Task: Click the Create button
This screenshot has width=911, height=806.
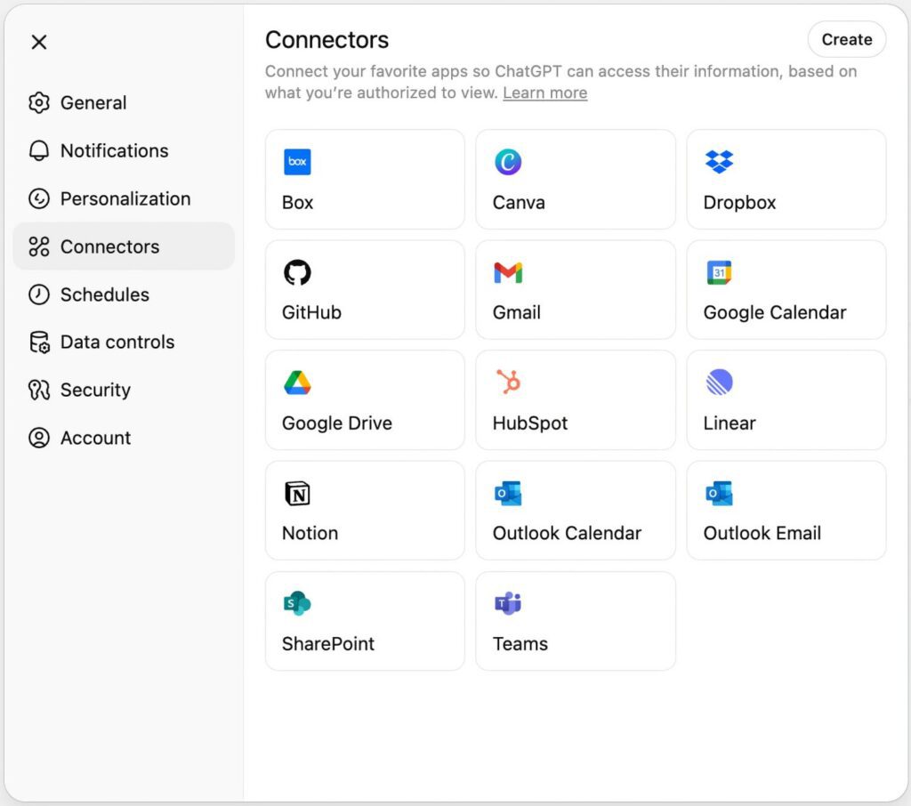Action: (x=846, y=39)
